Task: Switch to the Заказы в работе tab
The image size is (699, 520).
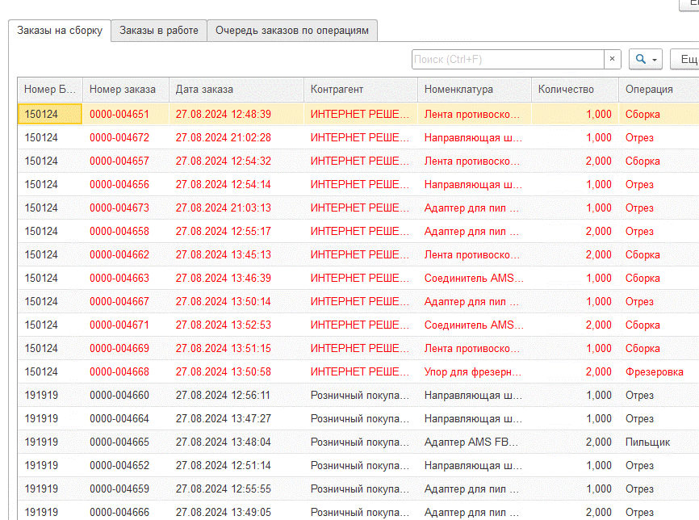Action: pos(159,31)
